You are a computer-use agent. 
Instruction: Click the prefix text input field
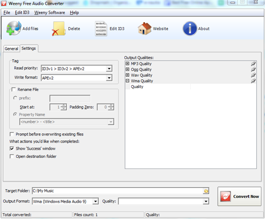(70, 98)
